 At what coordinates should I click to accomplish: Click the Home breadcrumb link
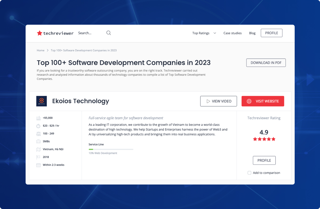[x=41, y=50]
